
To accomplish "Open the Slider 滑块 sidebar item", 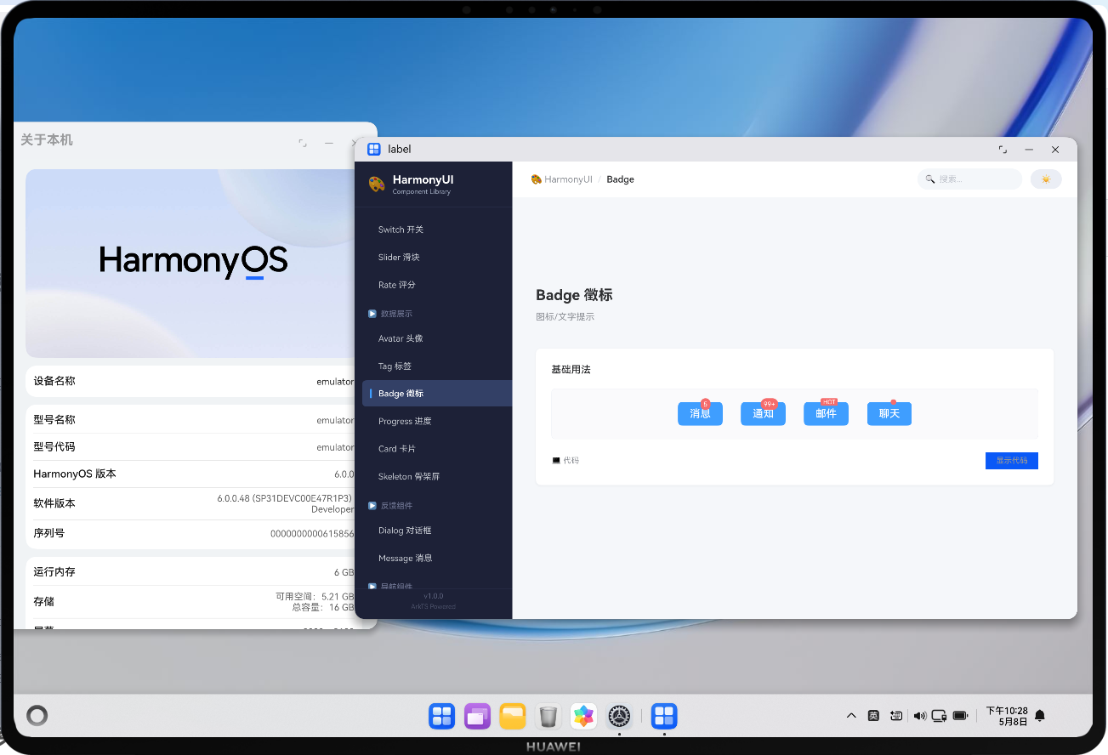I will [x=437, y=258].
